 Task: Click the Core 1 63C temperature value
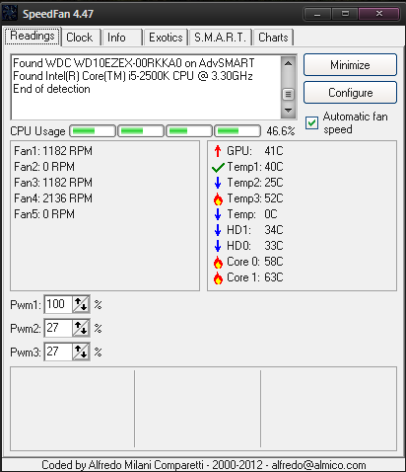274,277
